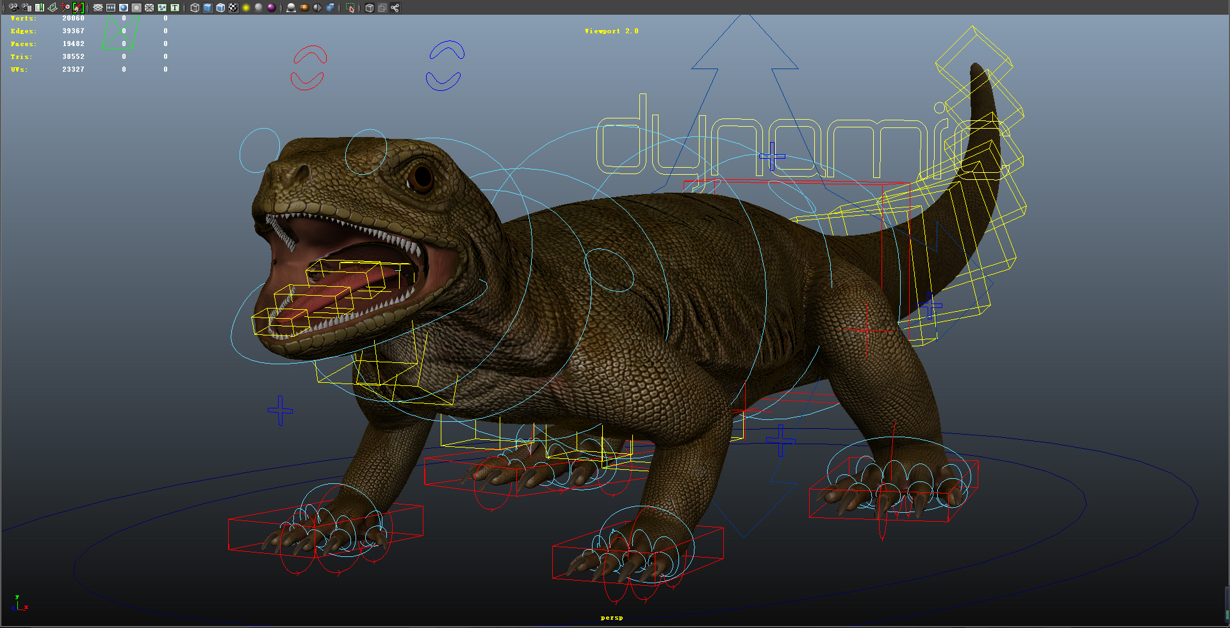
Task: Activate the 2D Pan/Zoom tool
Action: pyautogui.click(x=64, y=8)
